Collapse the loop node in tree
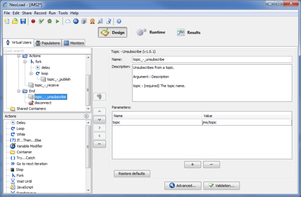This screenshot has width=301, height=197. pyautogui.click(x=31, y=74)
